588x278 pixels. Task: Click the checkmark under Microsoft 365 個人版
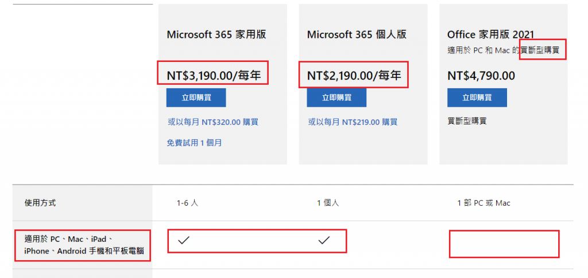click(x=324, y=240)
